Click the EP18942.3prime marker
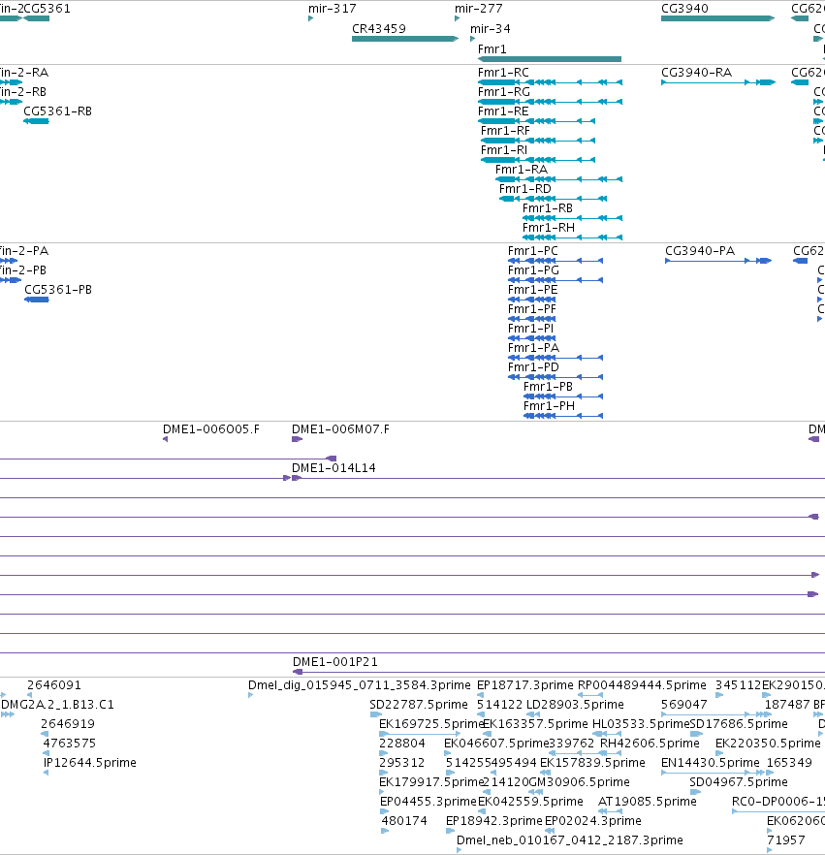 (450, 831)
